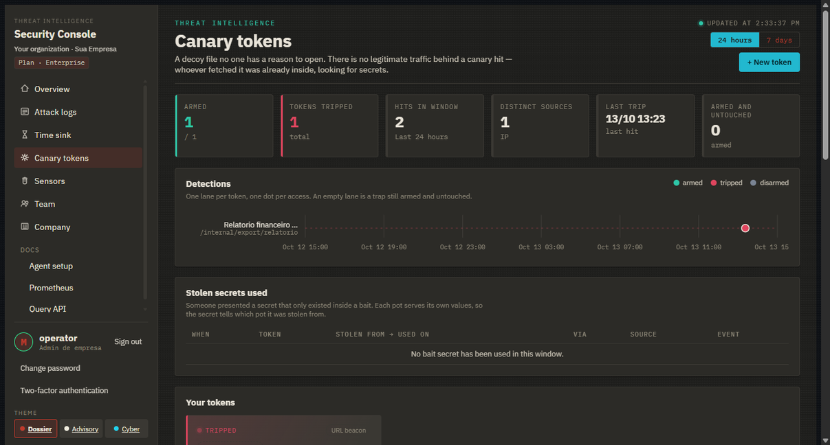Click the STOLEN FROM → USED ON column header
The width and height of the screenshot is (830, 445).
pyautogui.click(x=382, y=334)
